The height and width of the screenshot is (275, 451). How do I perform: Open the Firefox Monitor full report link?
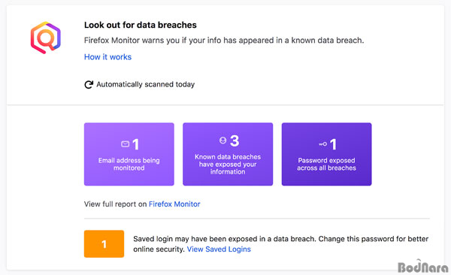[x=174, y=204]
